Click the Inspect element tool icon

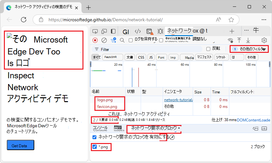click(95, 31)
